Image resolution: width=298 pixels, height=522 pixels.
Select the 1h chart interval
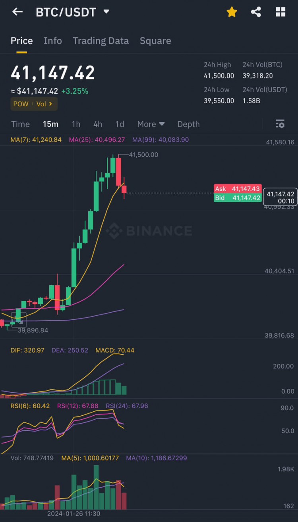click(x=76, y=124)
